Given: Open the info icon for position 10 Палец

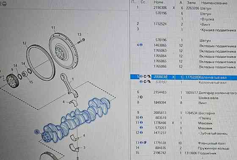Looking at the screenshot, I should pos(141,117).
